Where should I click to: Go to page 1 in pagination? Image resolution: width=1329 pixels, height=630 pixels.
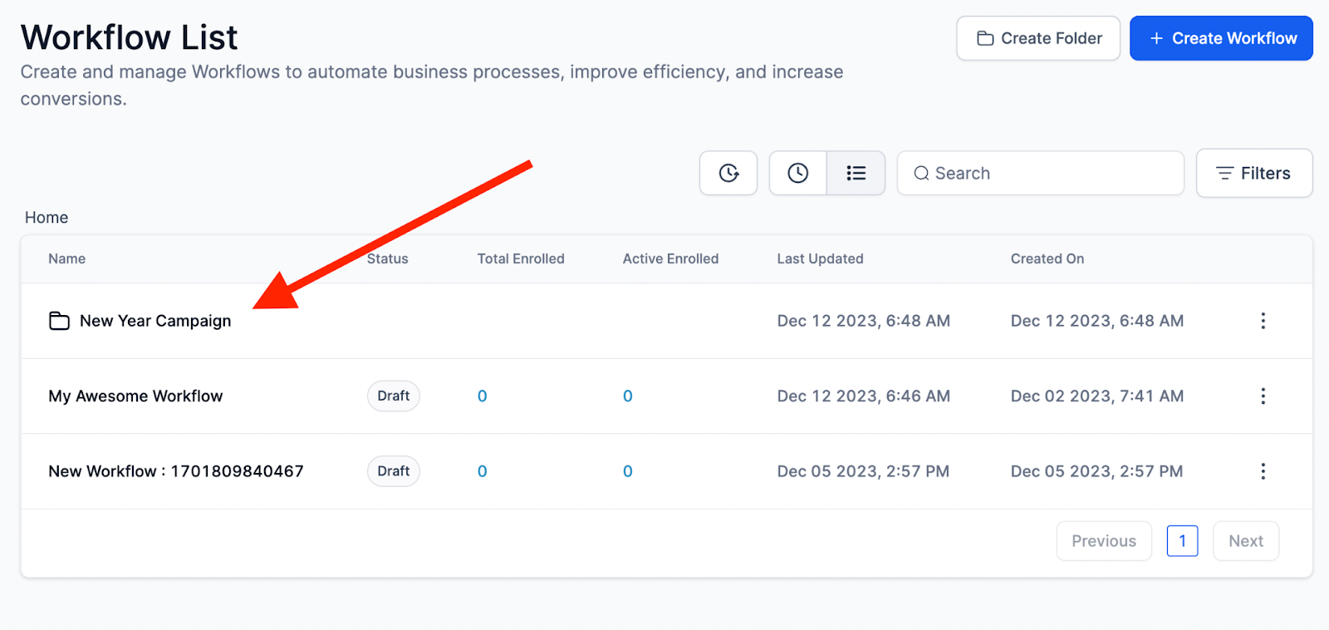coord(1182,541)
